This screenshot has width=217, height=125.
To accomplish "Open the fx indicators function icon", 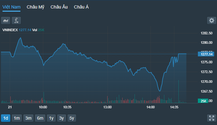I will [16, 20].
